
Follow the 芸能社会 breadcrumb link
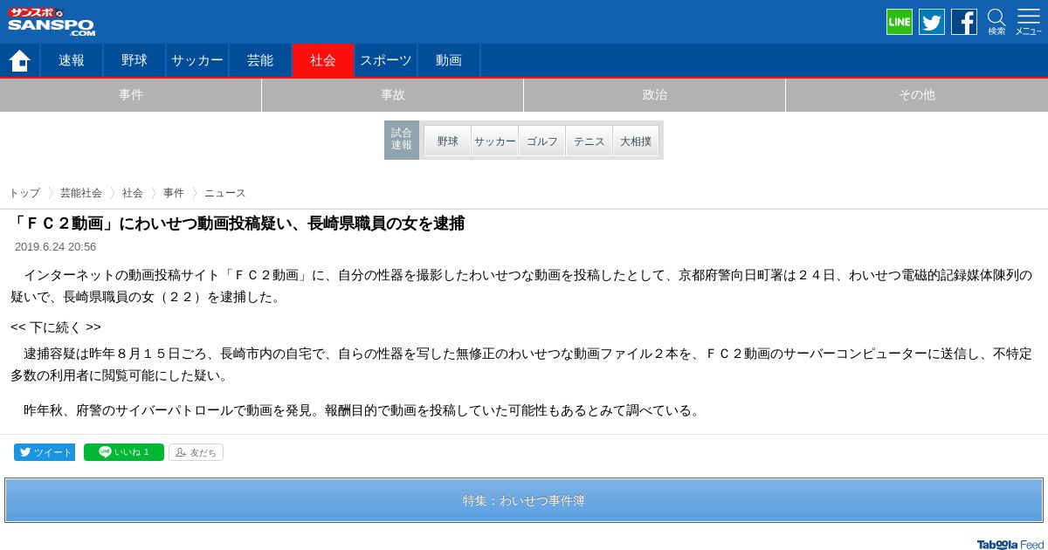tap(81, 193)
